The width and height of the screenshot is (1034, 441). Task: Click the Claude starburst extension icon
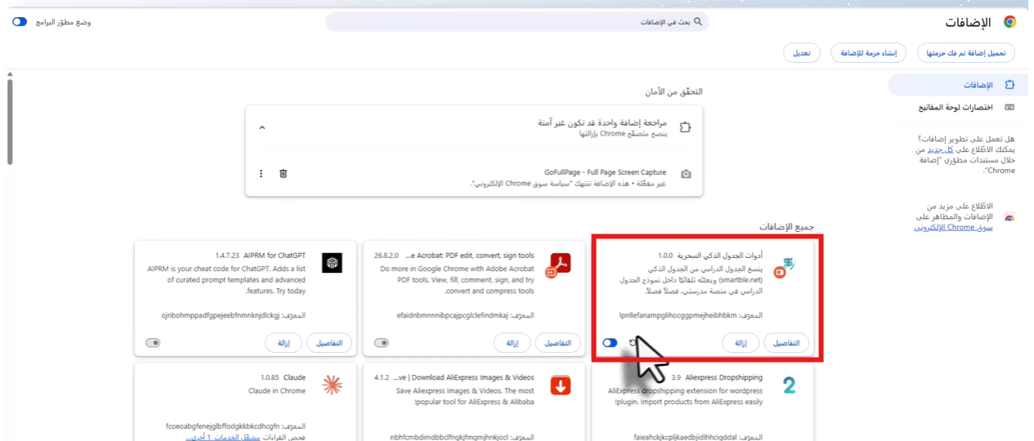[x=332, y=385]
